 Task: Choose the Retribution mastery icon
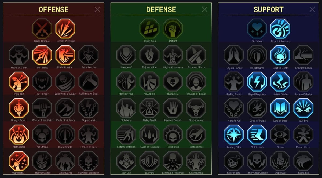point(173,135)
